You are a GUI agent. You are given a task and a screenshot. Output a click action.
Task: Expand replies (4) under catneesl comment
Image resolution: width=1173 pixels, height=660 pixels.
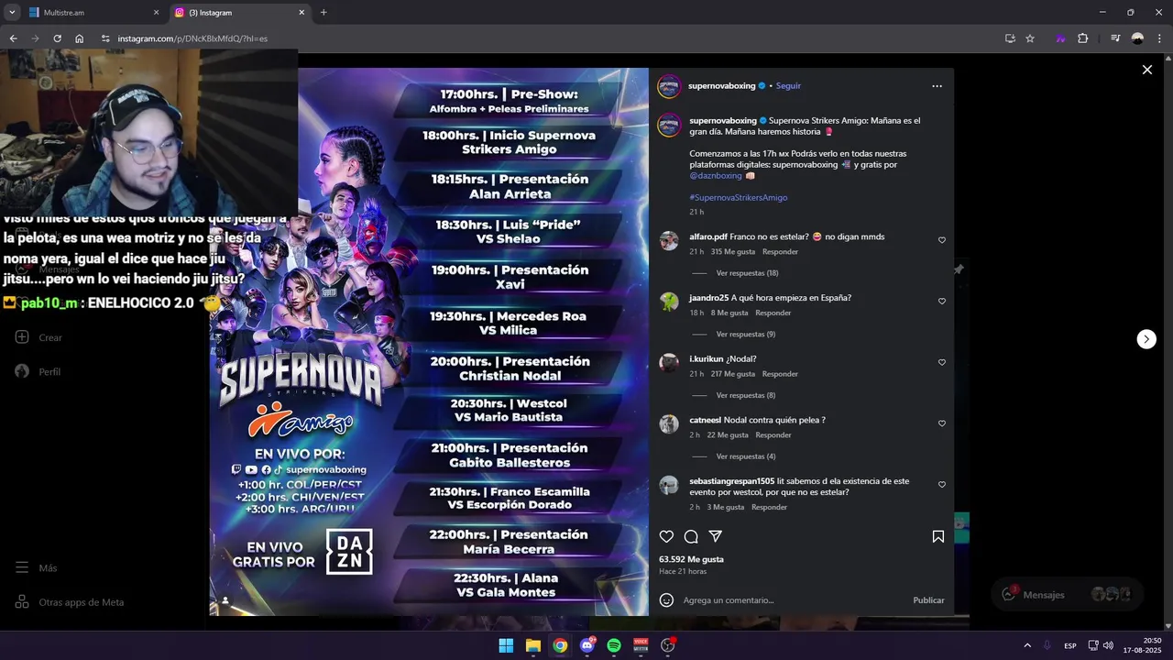pyautogui.click(x=745, y=456)
